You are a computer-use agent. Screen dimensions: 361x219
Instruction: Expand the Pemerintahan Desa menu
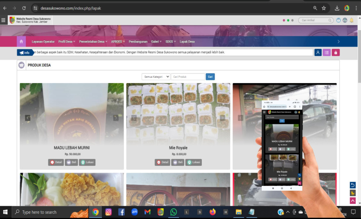pos(93,41)
